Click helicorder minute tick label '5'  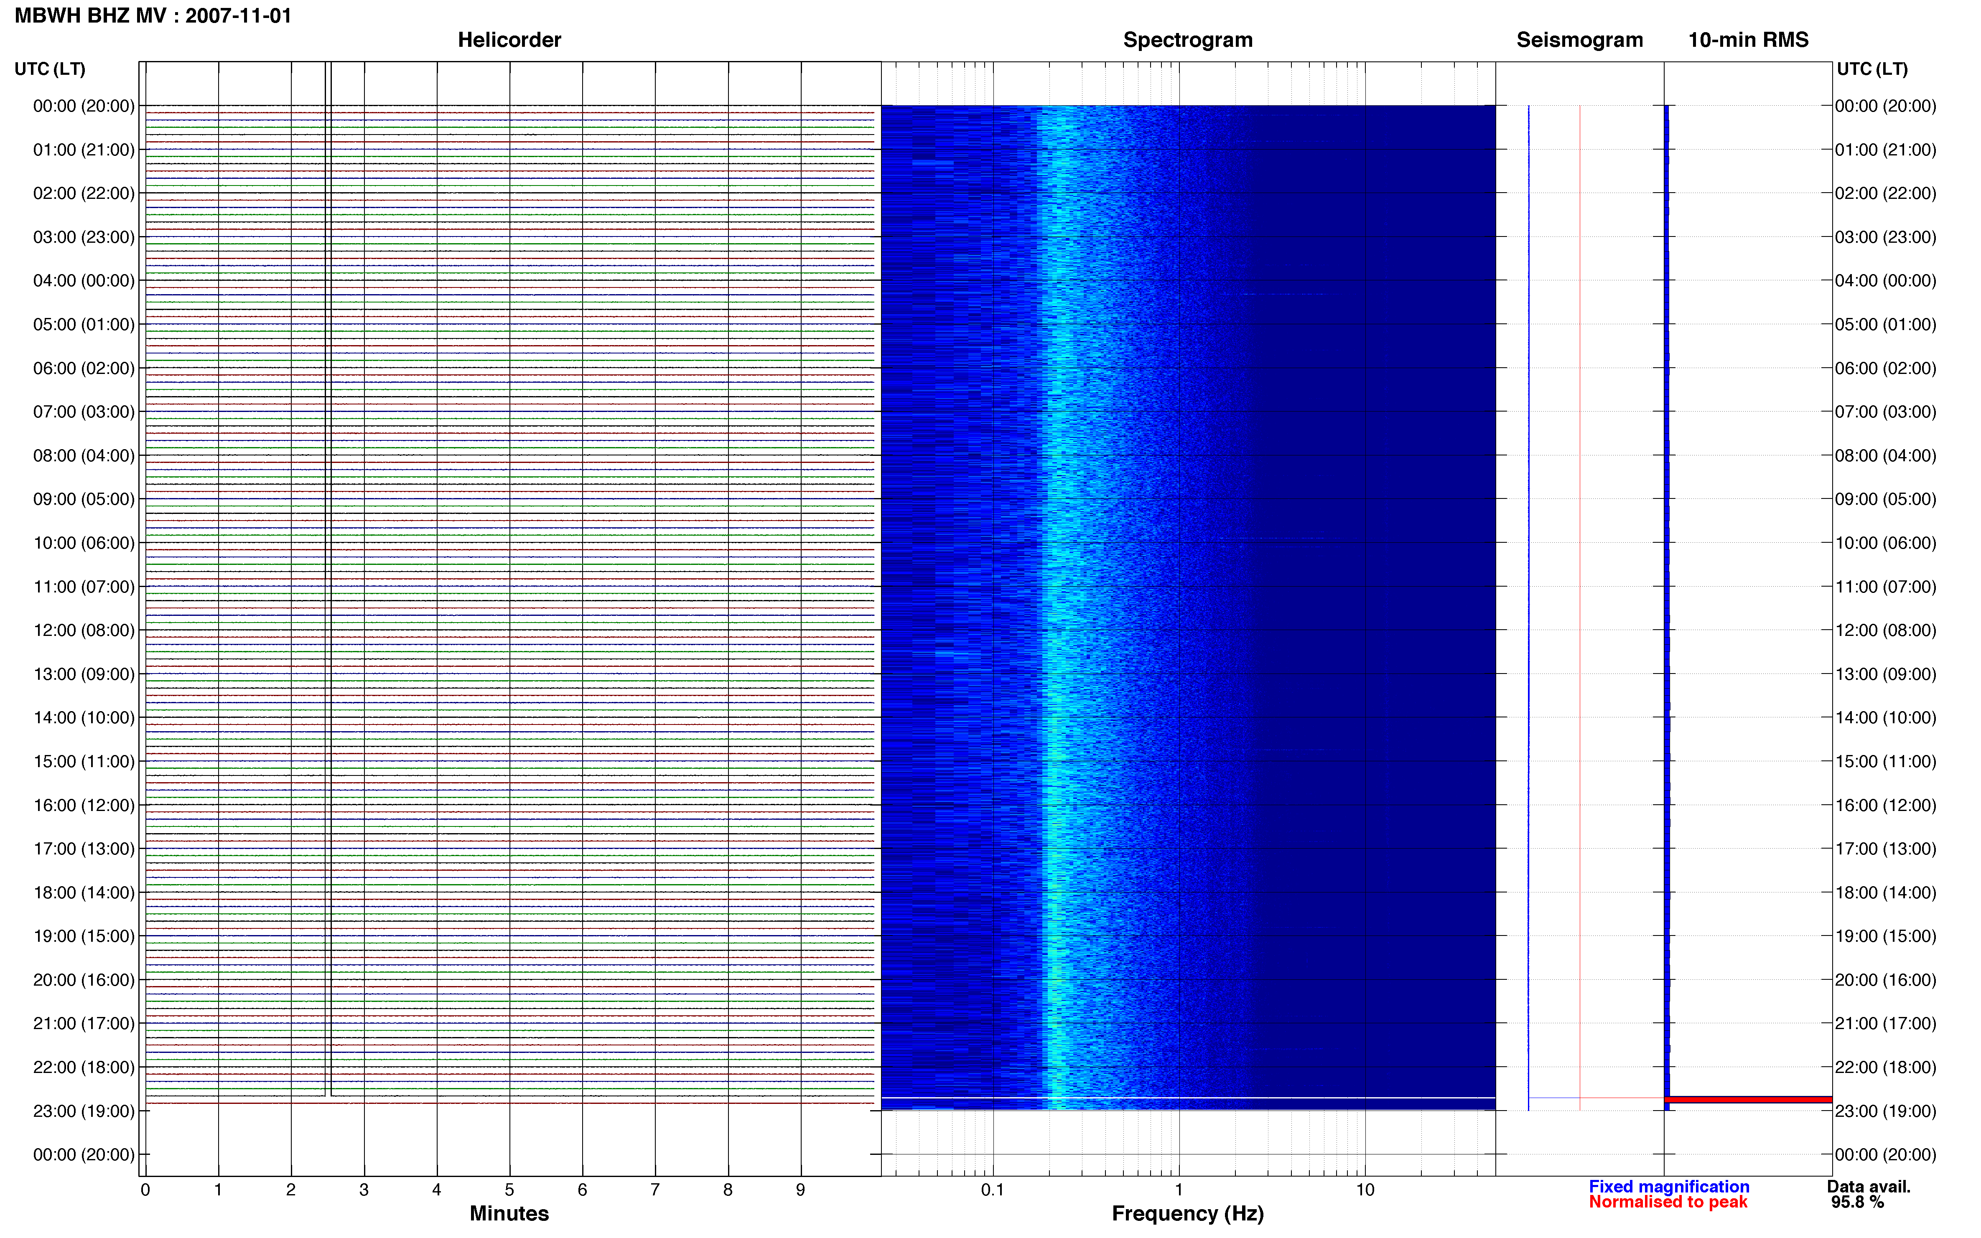click(509, 1190)
